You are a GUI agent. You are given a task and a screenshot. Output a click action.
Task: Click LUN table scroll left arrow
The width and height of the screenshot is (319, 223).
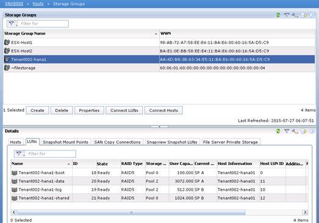[x=13, y=213]
